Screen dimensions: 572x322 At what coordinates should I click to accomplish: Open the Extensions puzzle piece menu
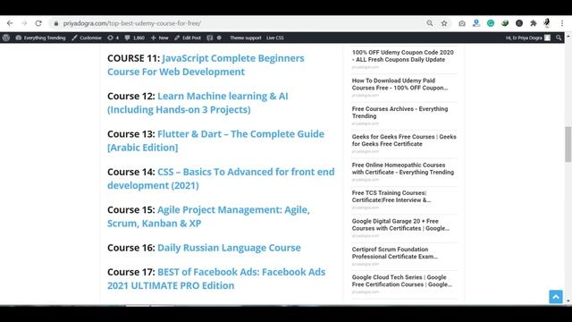tap(534, 23)
